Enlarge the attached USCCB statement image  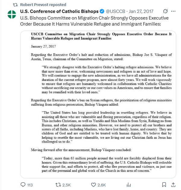tap(98, 104)
